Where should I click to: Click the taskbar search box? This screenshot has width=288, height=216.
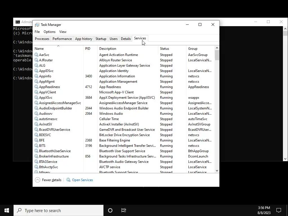pos(58,210)
